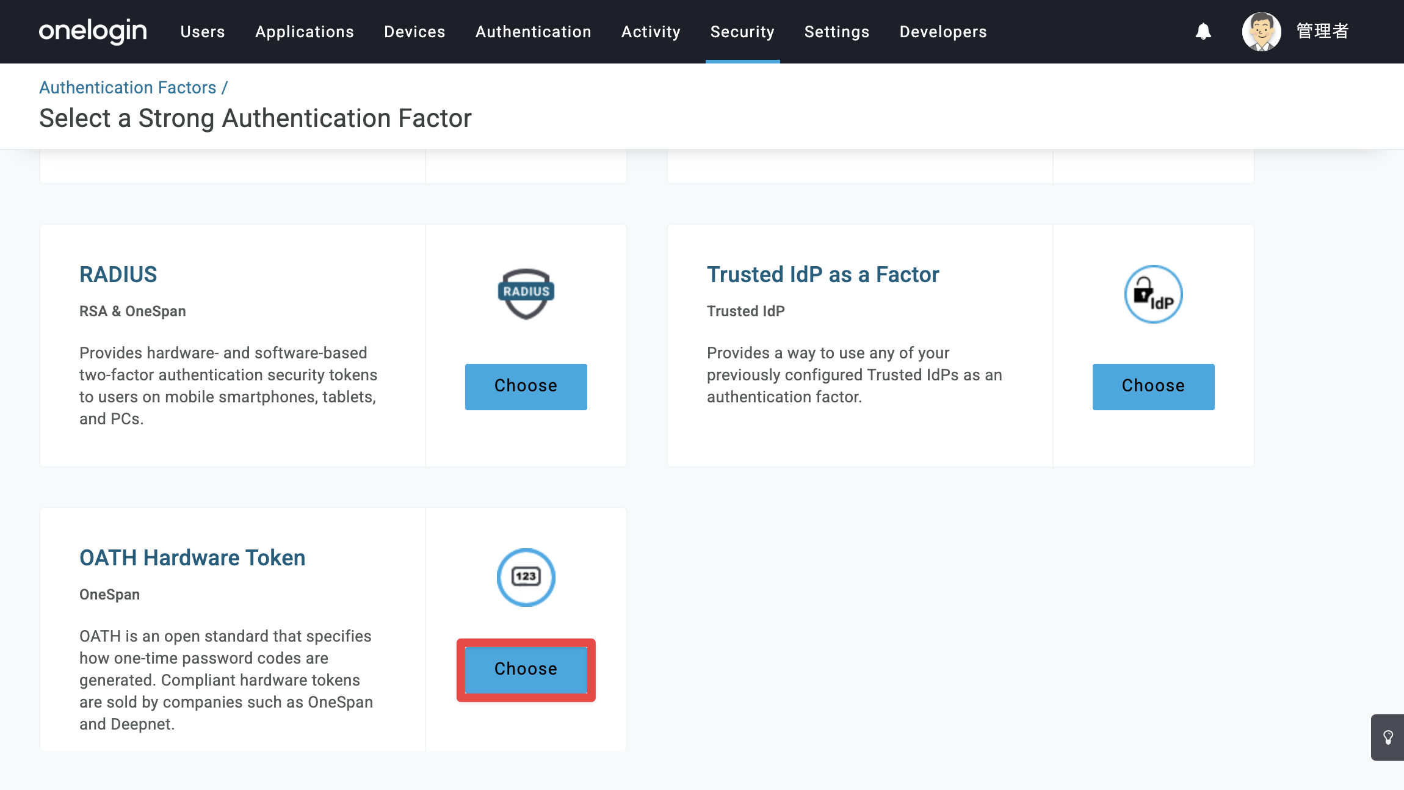The image size is (1404, 790).
Task: Click the 'RSA & OneSpan' subtitle
Action: coord(132,311)
